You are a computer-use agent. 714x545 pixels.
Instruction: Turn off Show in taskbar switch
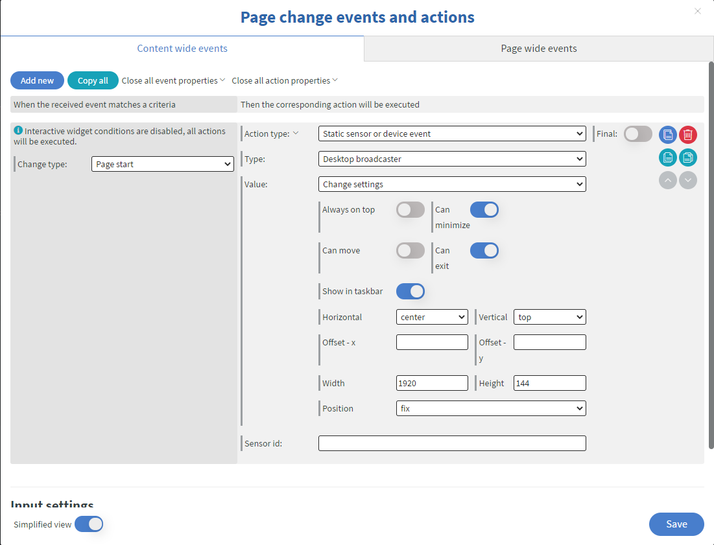coord(411,291)
